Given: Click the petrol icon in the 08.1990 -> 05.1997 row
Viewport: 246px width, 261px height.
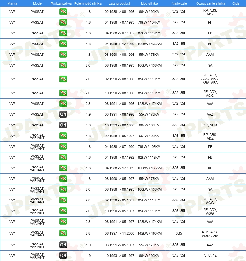Looking at the screenshot, I should 63,179.
